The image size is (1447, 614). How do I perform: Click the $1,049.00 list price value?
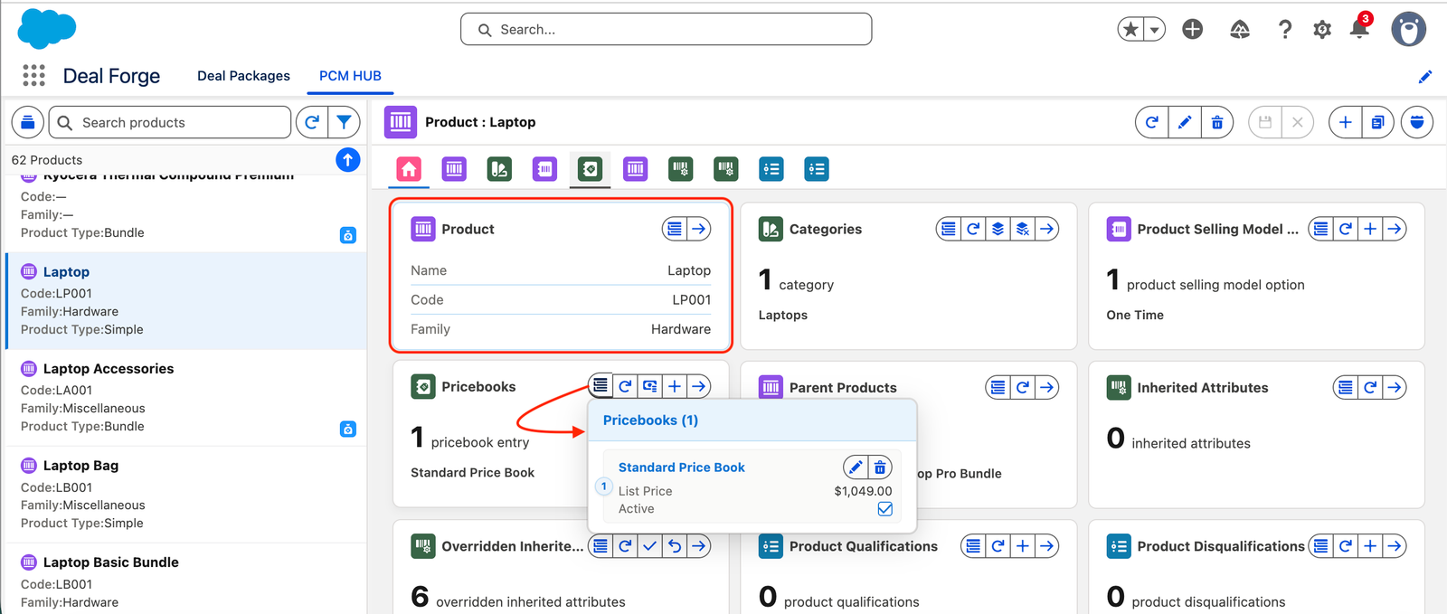click(x=863, y=491)
